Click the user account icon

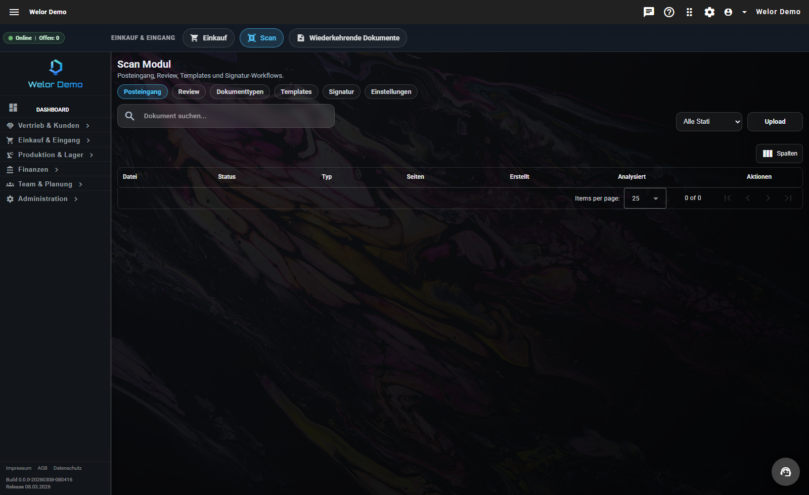point(728,12)
